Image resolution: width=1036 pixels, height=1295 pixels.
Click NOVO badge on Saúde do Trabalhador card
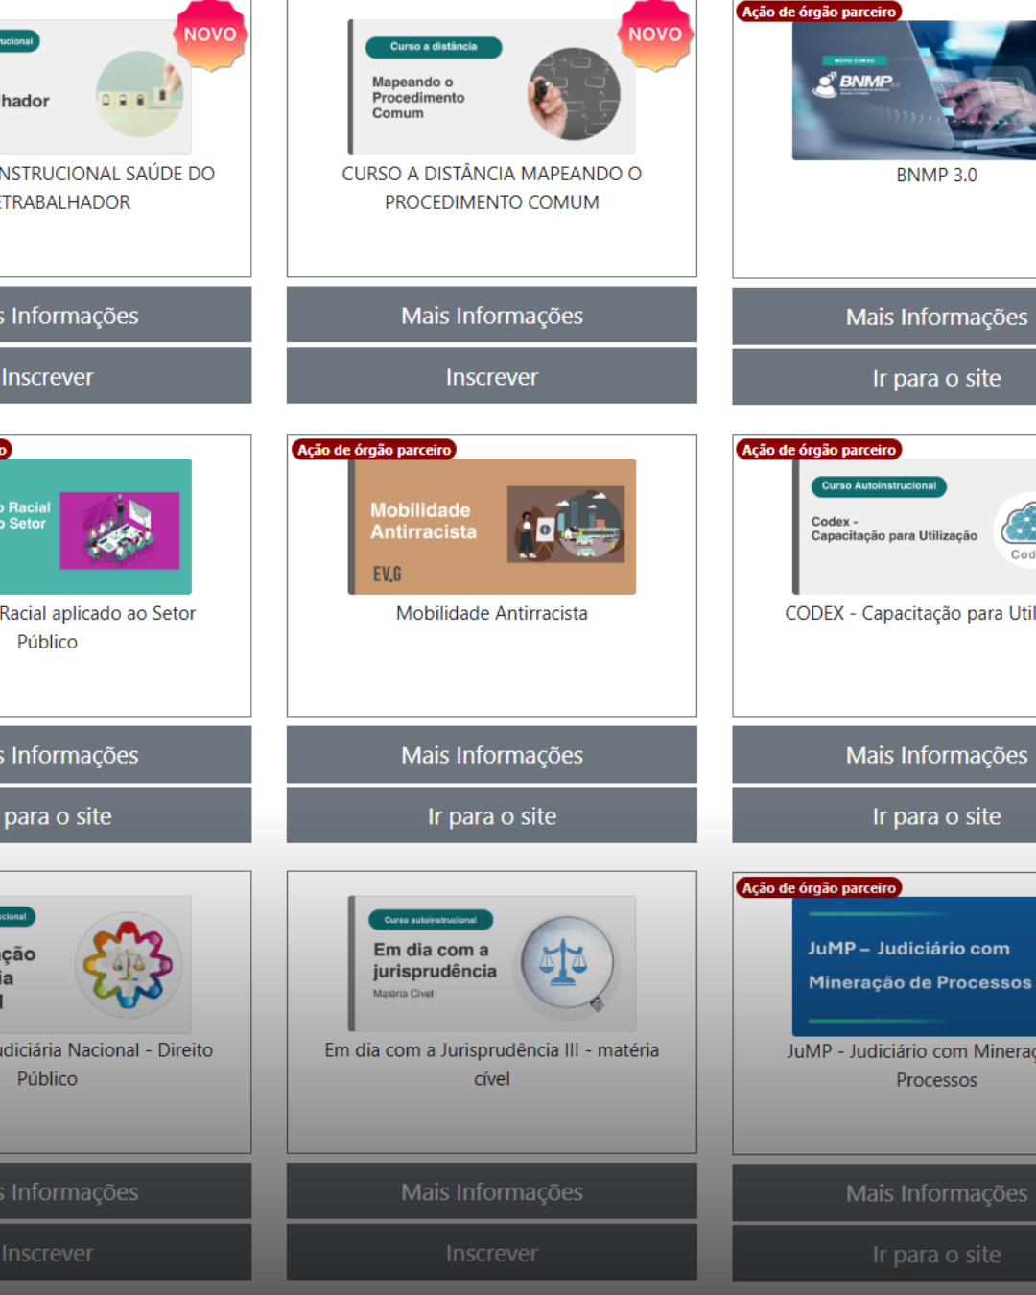point(210,35)
